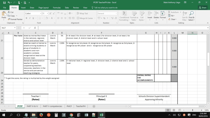Apply bold formatting to the cell
Viewport: 210px width, 118px height.
(x=27, y=18)
